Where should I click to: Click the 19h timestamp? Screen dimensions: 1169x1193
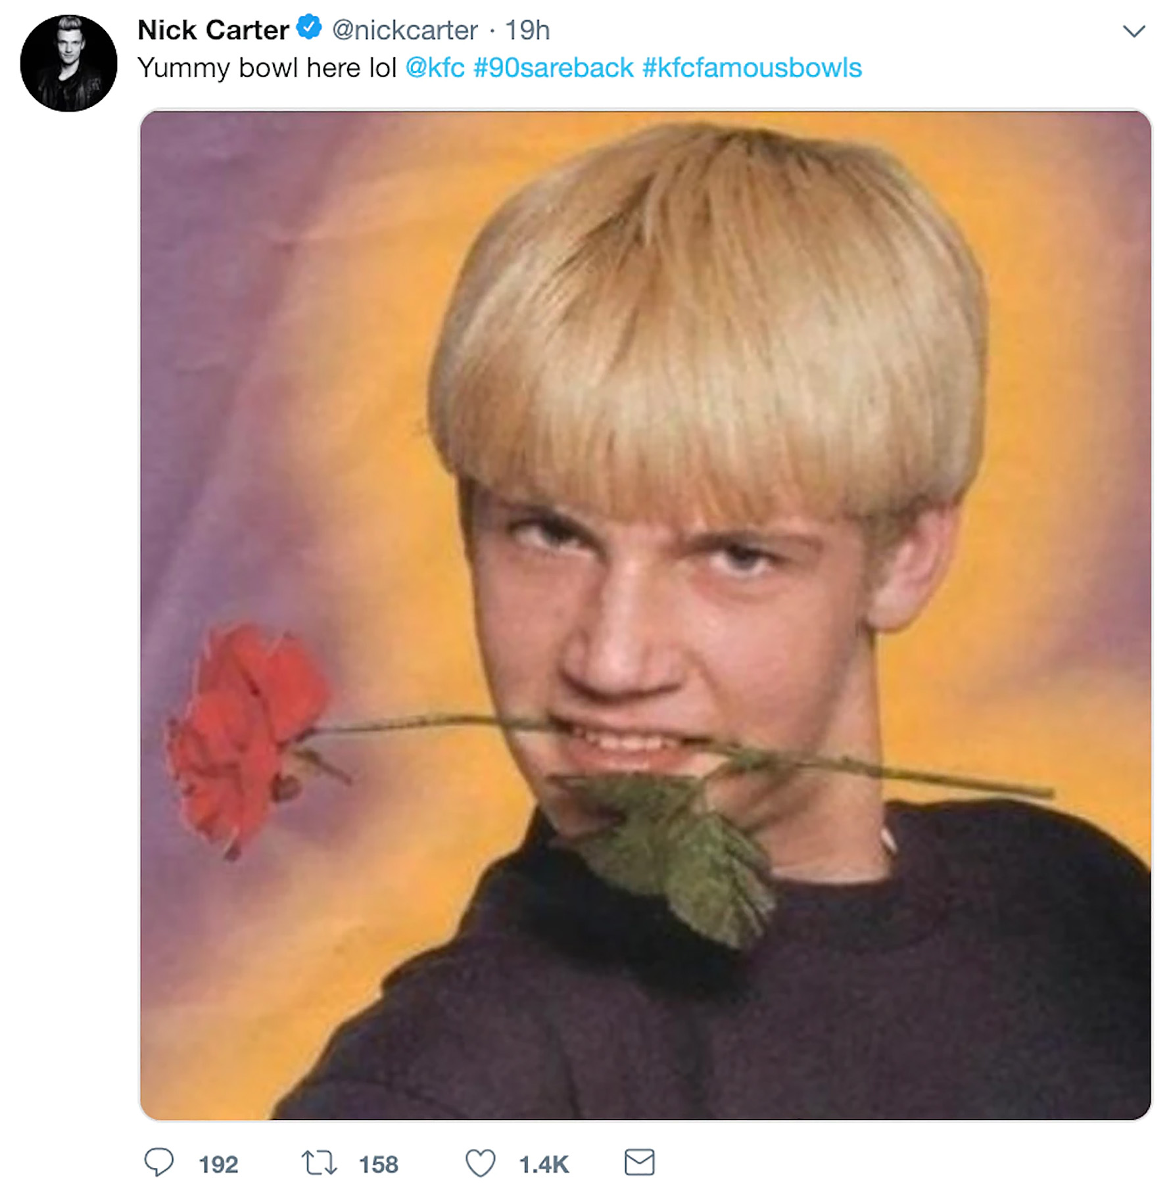click(527, 30)
